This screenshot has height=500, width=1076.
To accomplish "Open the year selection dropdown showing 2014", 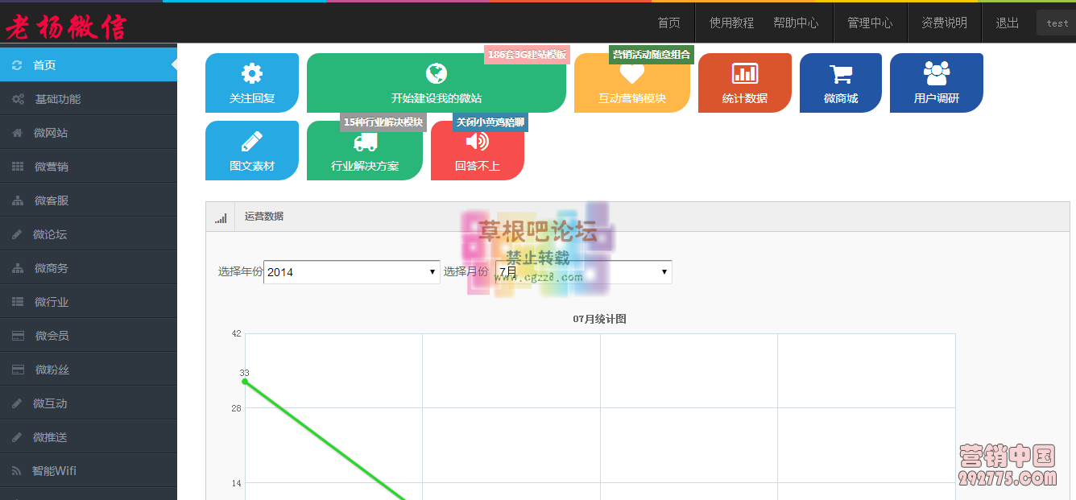I will tap(351, 272).
